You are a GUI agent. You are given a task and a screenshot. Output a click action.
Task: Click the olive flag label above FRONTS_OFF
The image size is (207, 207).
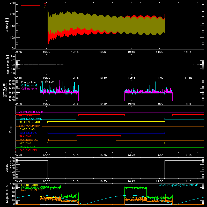coord(25,143)
